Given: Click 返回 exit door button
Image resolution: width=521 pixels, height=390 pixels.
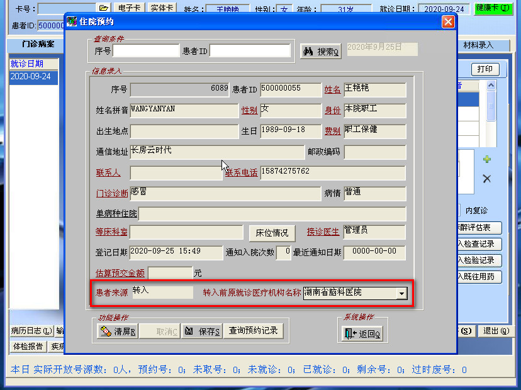Looking at the screenshot, I should [362, 334].
